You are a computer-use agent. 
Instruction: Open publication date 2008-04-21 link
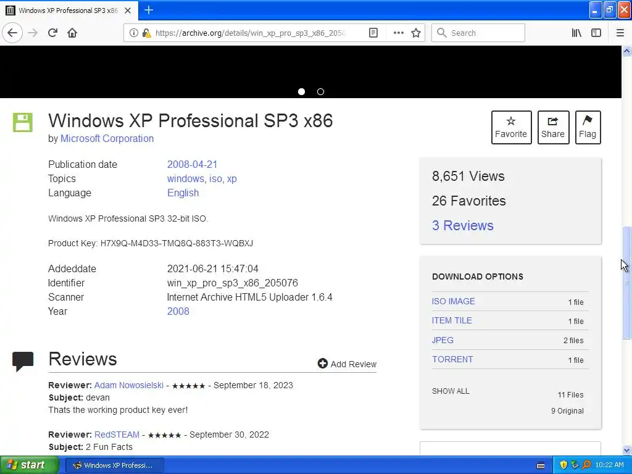tap(193, 164)
